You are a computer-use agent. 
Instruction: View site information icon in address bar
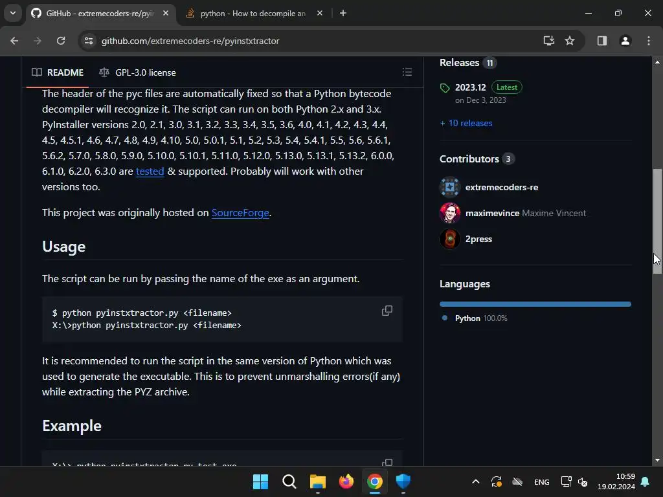click(88, 41)
